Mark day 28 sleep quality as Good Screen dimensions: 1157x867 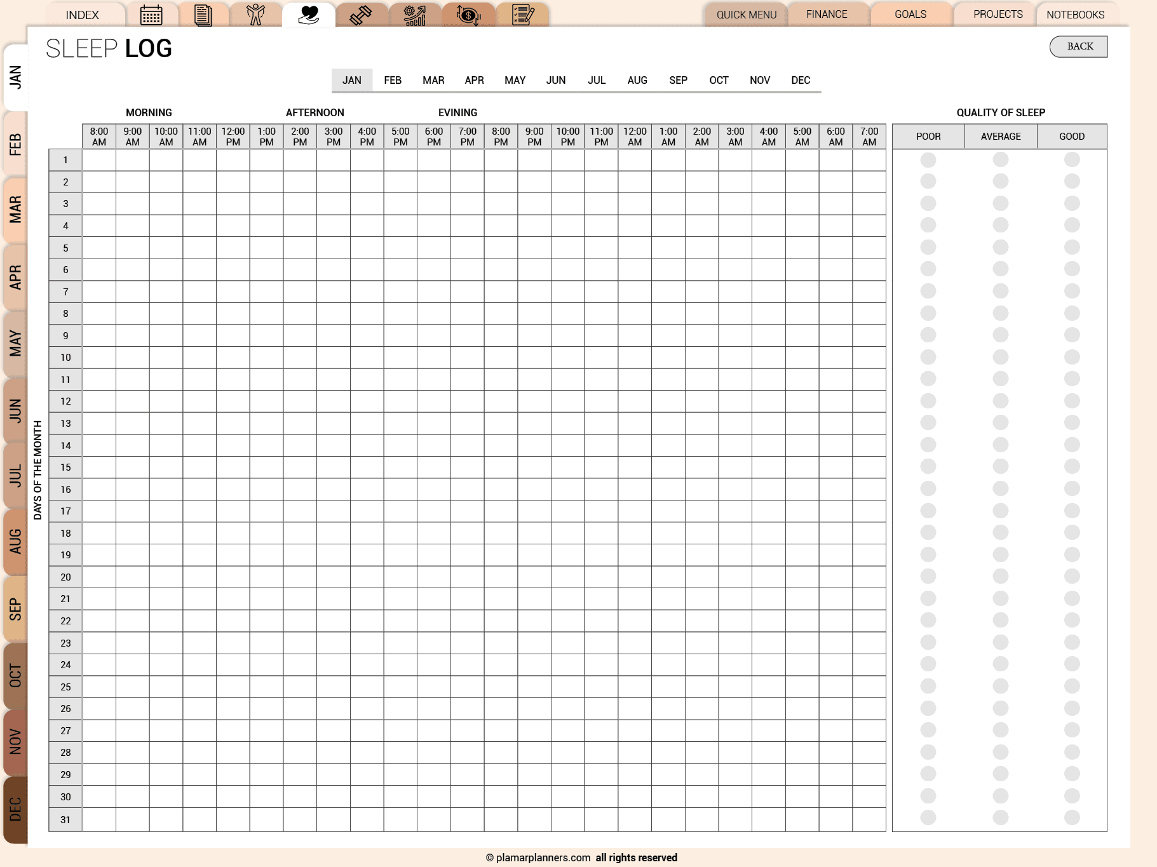(x=1072, y=752)
